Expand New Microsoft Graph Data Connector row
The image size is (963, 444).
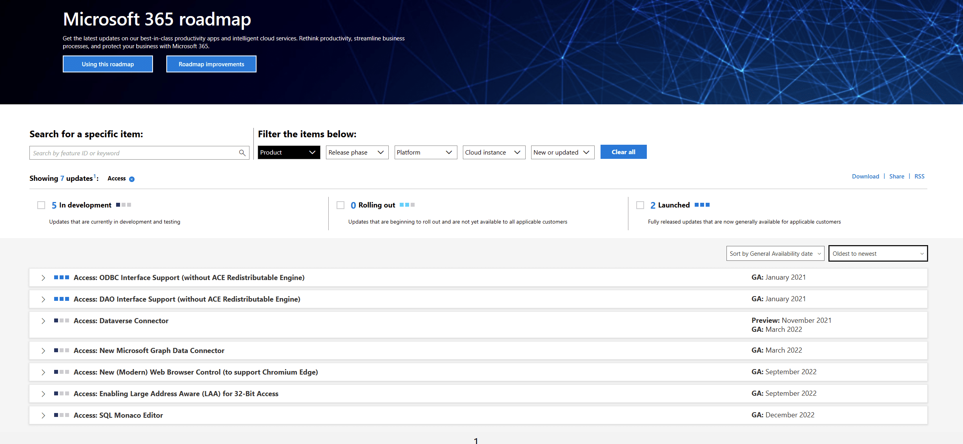(43, 351)
